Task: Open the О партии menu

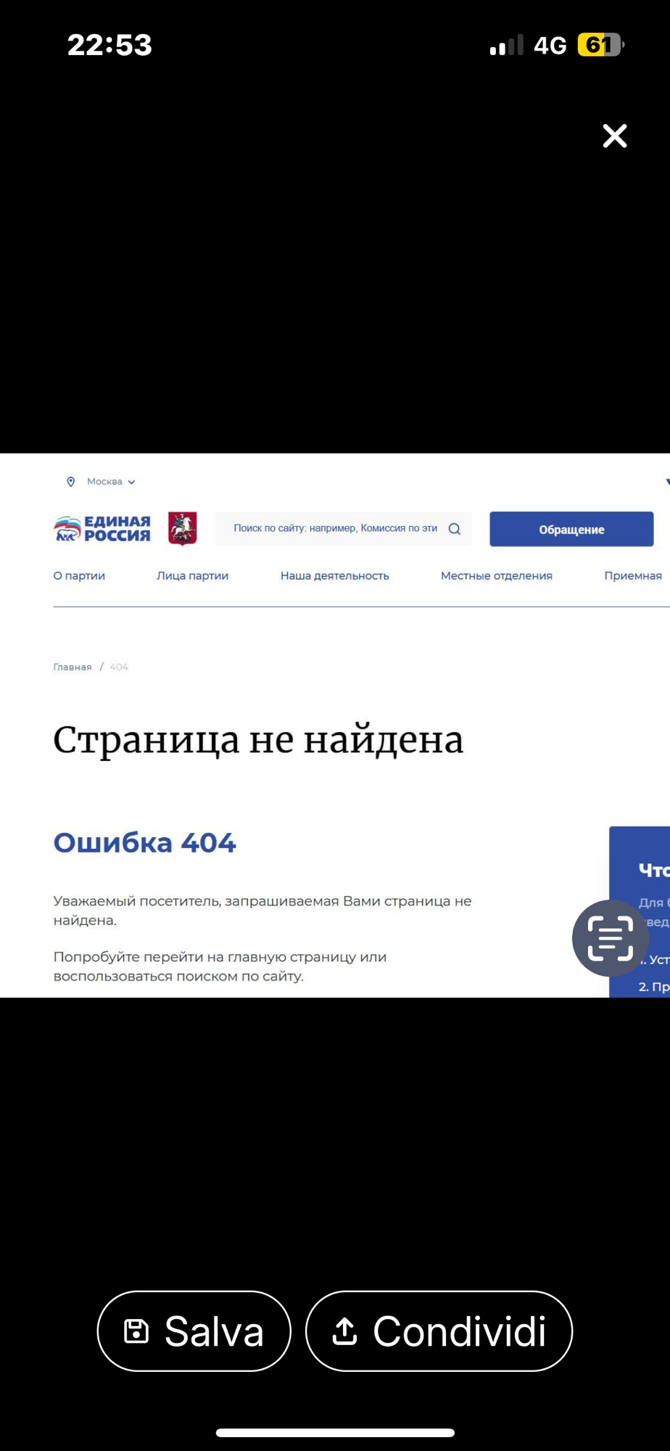Action: pos(79,576)
